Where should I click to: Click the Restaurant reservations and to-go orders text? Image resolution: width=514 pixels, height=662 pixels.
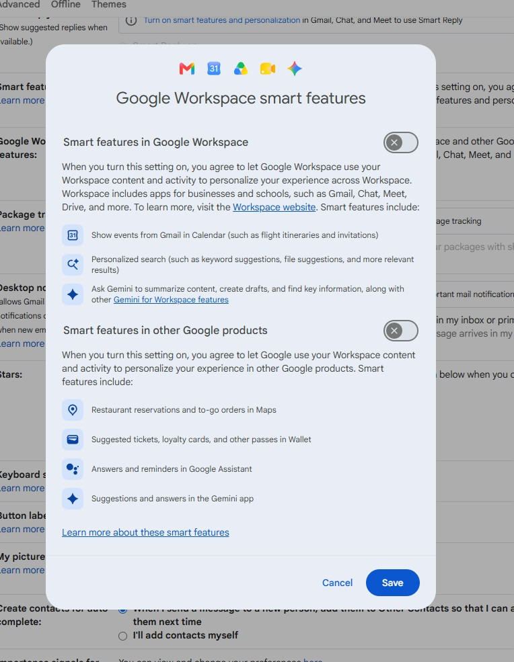point(184,410)
